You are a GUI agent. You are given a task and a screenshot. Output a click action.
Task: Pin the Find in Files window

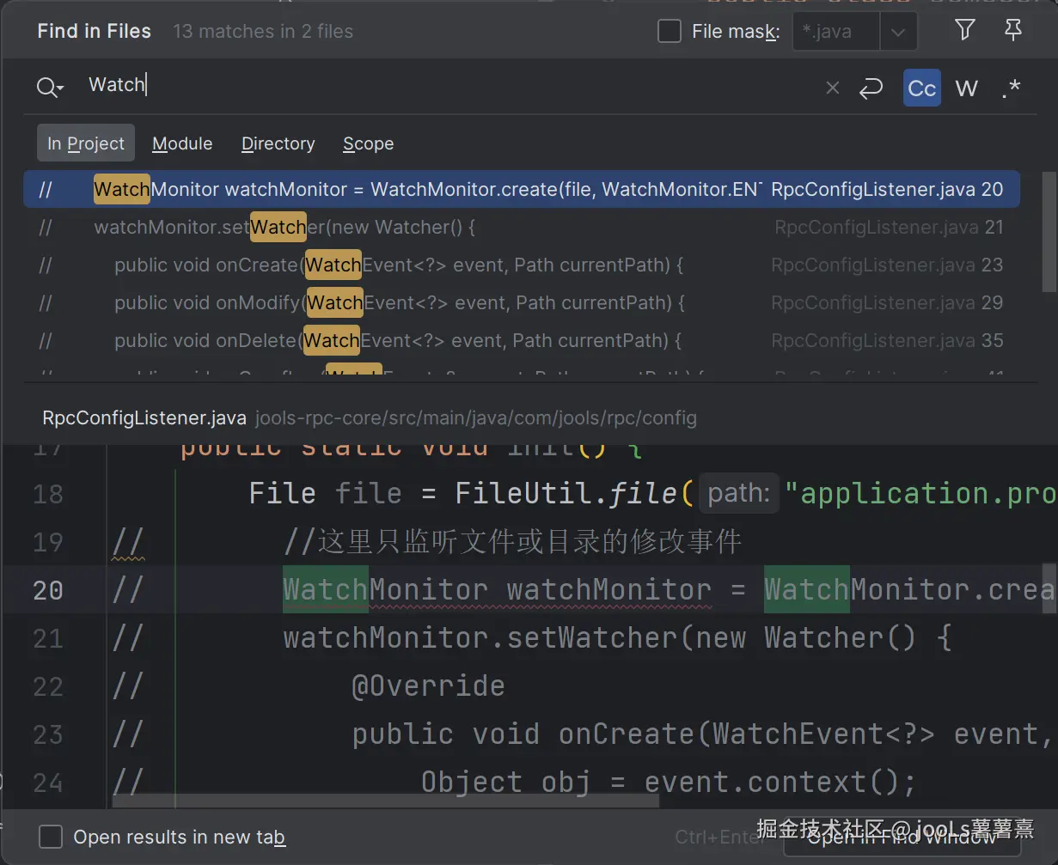click(1013, 31)
